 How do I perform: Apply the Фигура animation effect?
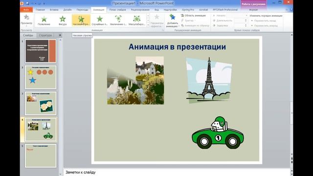tap(63, 21)
